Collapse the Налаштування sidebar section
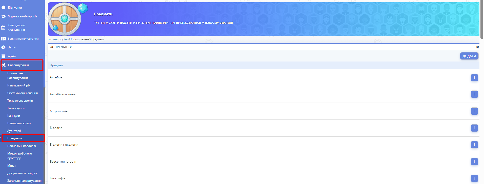 pos(18,65)
